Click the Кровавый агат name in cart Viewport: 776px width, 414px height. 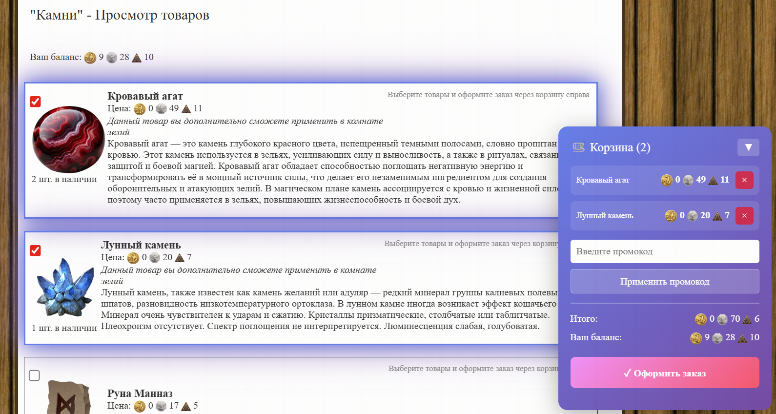603,180
